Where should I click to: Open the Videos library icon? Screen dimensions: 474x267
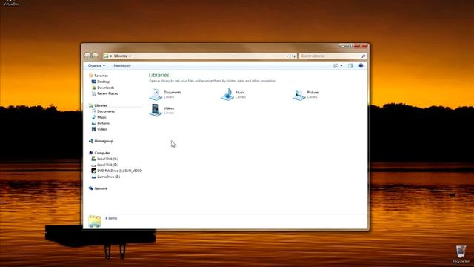[156, 110]
